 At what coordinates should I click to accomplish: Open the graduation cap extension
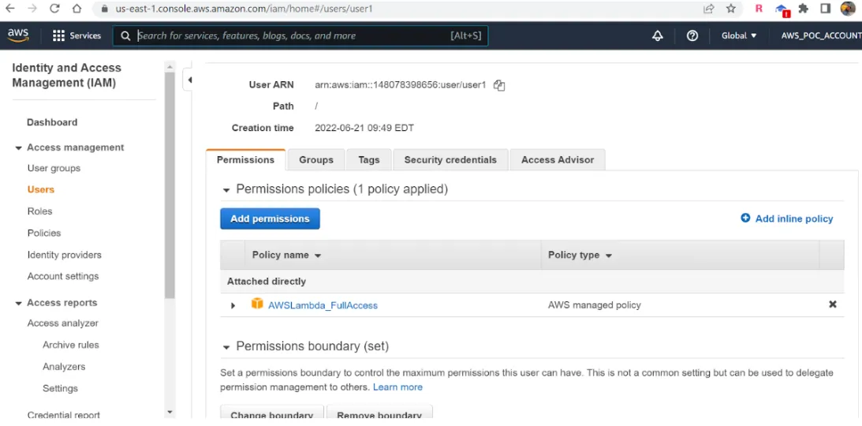tap(782, 9)
